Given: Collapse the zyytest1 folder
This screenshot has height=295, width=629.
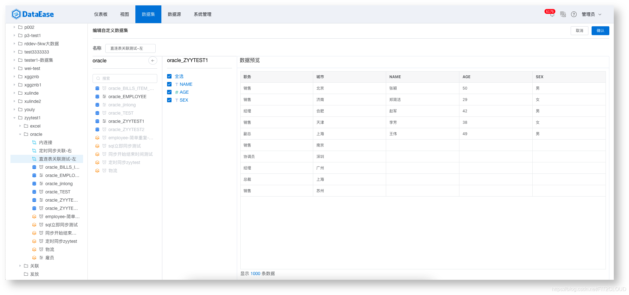Looking at the screenshot, I should (15, 118).
